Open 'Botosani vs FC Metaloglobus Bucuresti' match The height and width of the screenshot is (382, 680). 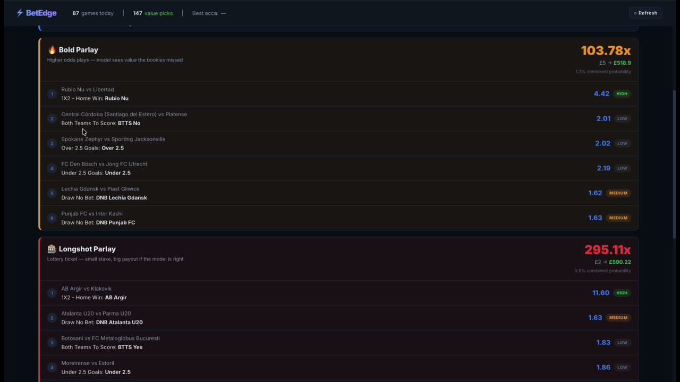[110, 338]
